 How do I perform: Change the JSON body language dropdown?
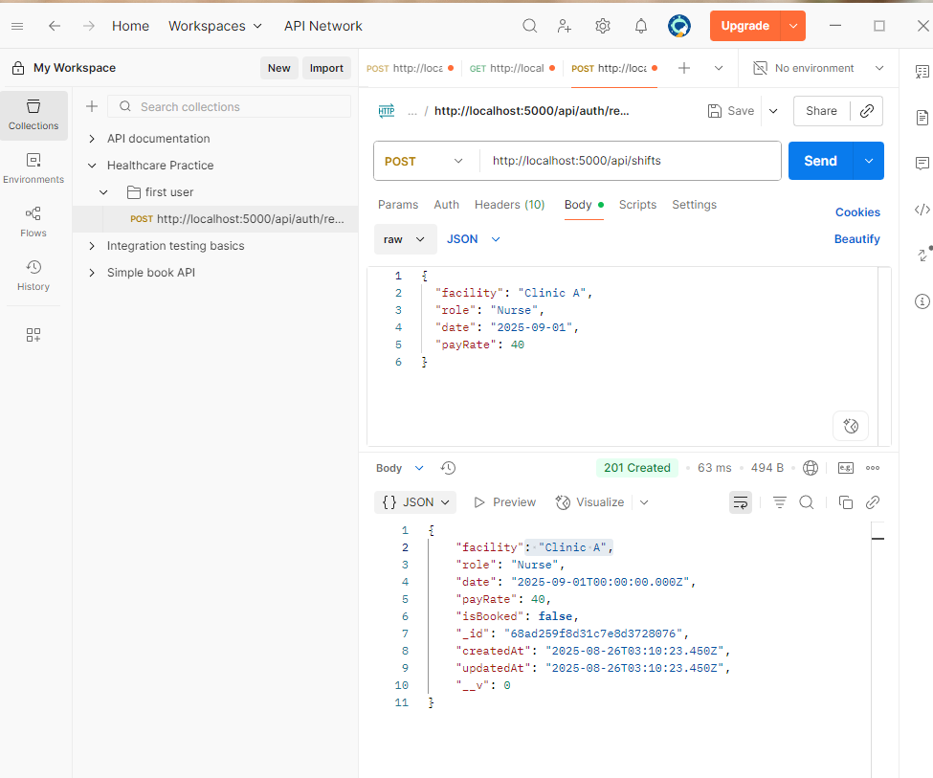[x=474, y=239]
